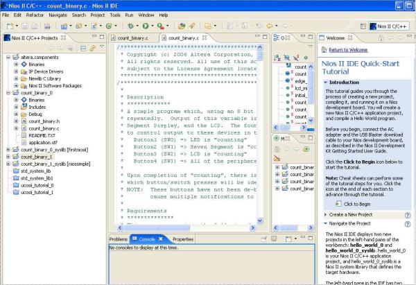Image resolution: width=416 pixels, height=285 pixels.
Task: Expand Create a New Project section
Action: coord(326,214)
